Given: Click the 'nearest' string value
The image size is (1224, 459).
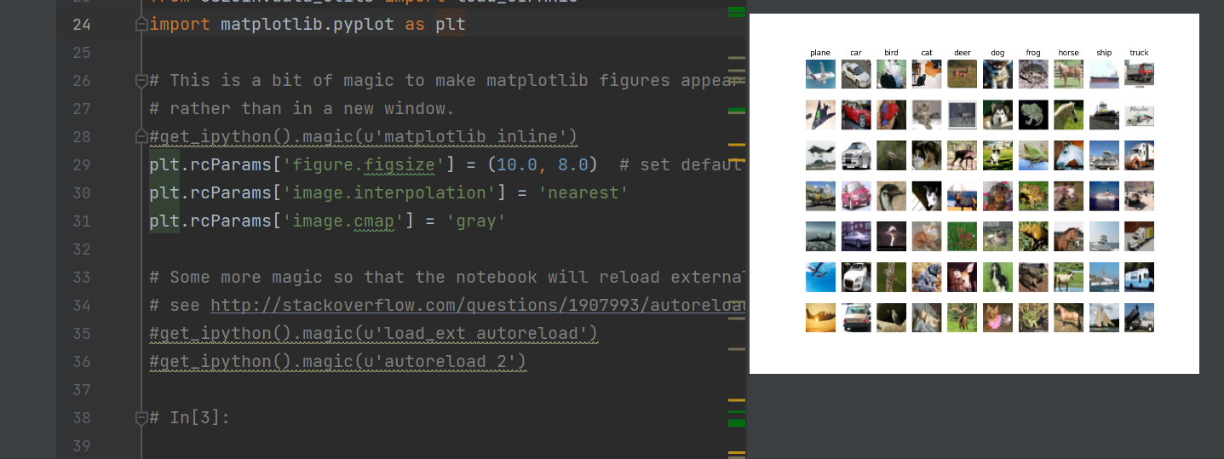Looking at the screenshot, I should (x=583, y=193).
